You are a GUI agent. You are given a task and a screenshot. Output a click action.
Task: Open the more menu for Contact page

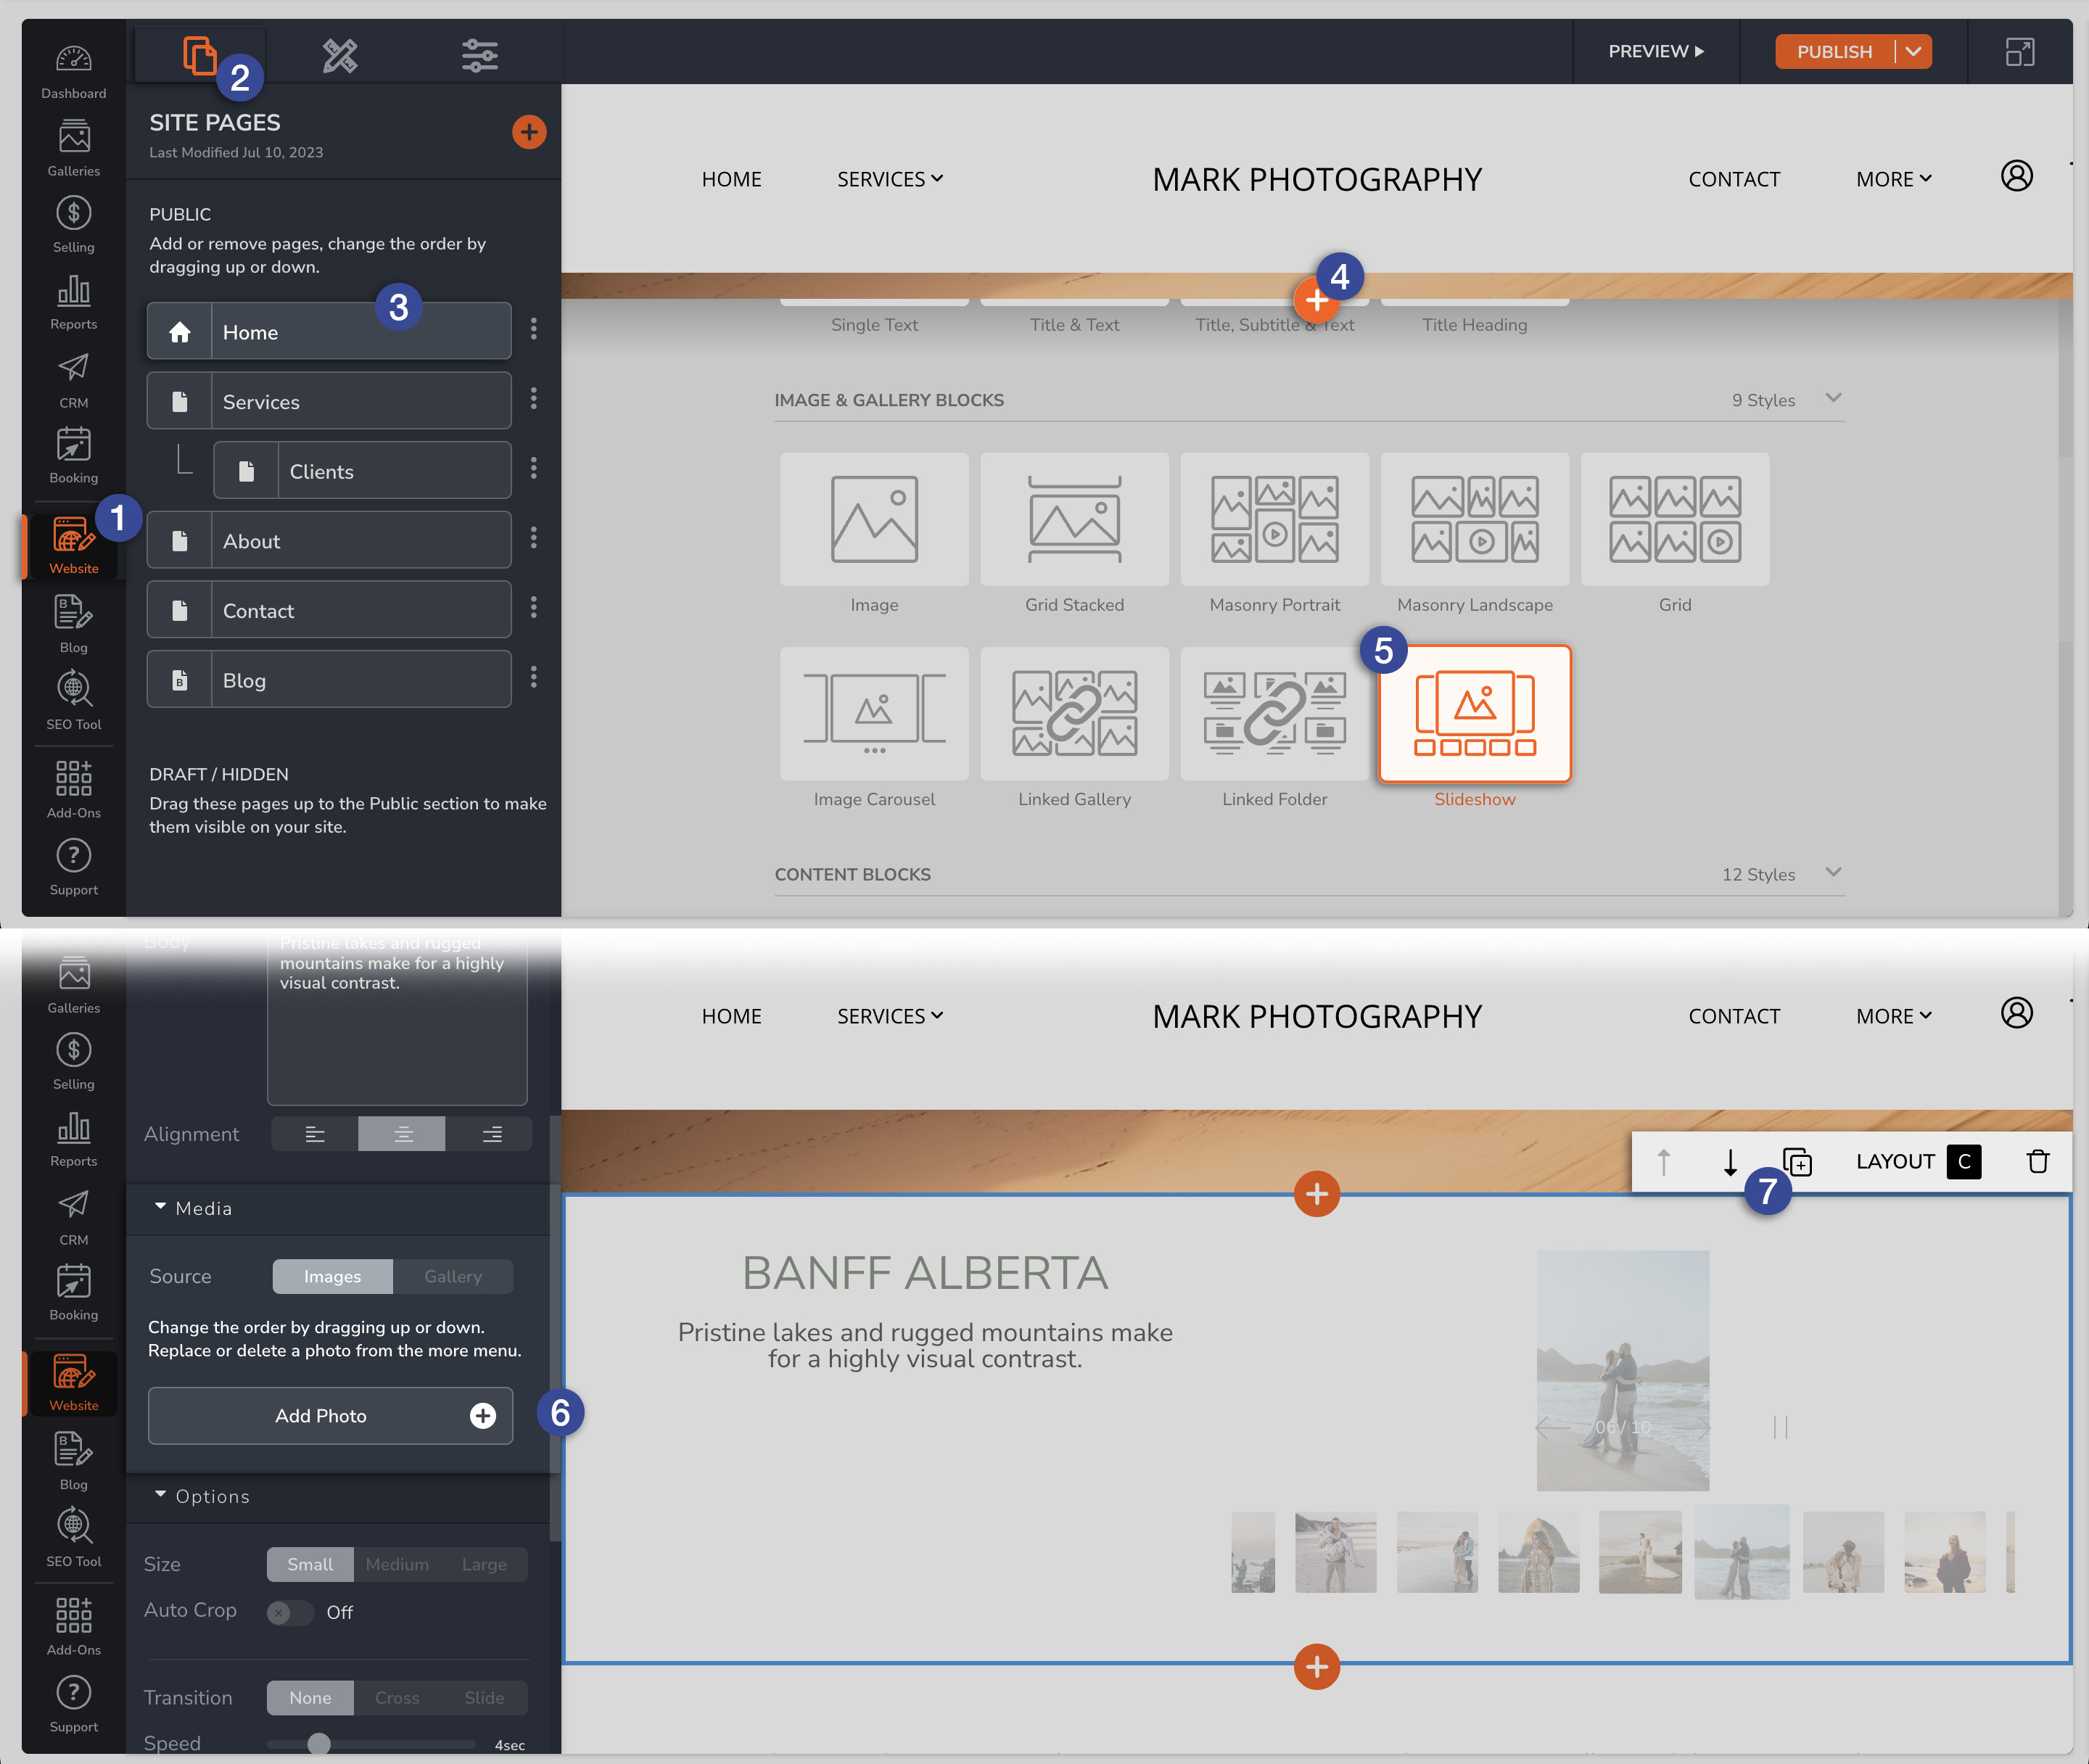tap(534, 608)
